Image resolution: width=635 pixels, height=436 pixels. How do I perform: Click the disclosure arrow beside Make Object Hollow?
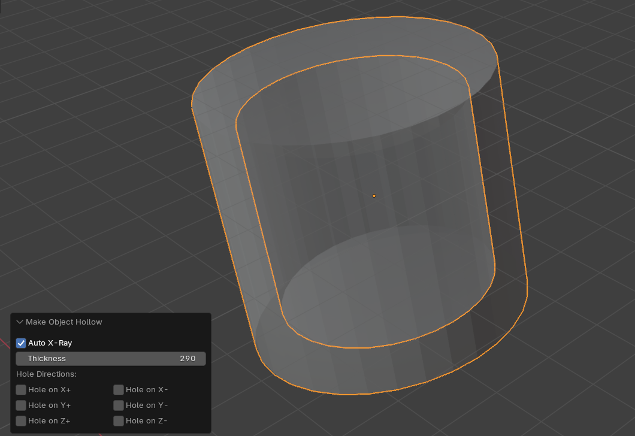pos(20,322)
